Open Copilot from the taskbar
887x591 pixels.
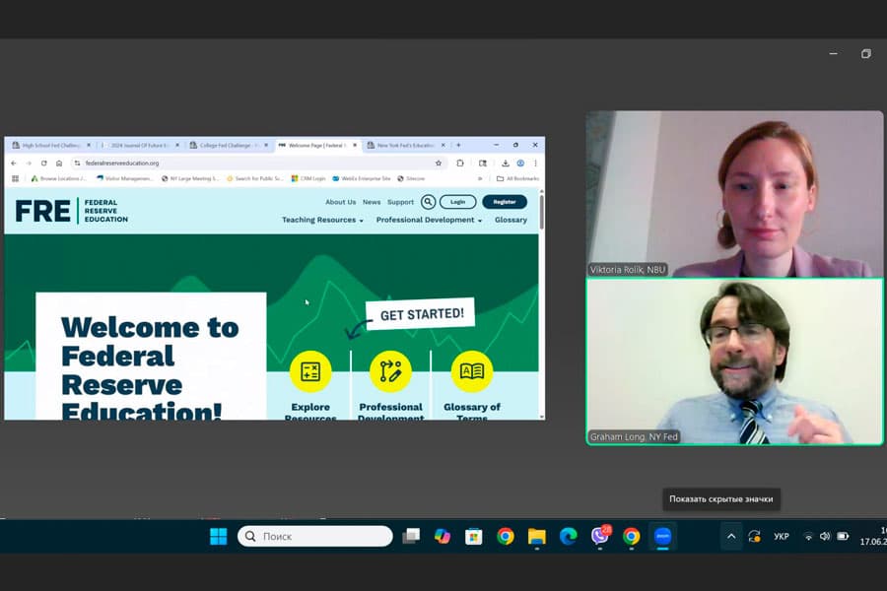pos(443,536)
